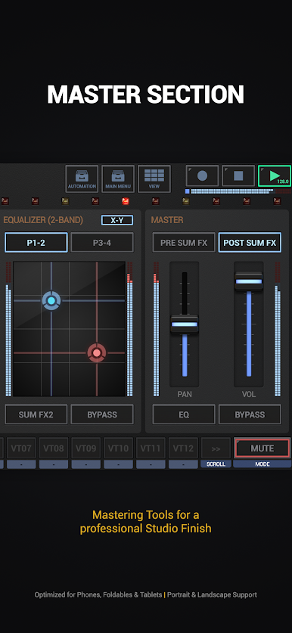Viewport: 292px width, 633px height.
Task: Switch to the P1-2 tab
Action: (36, 242)
